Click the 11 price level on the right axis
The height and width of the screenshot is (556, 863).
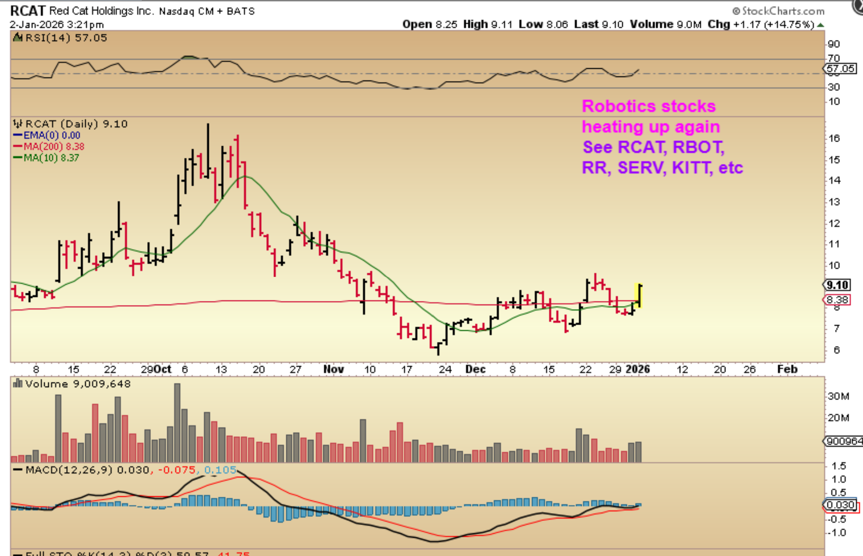coord(834,244)
